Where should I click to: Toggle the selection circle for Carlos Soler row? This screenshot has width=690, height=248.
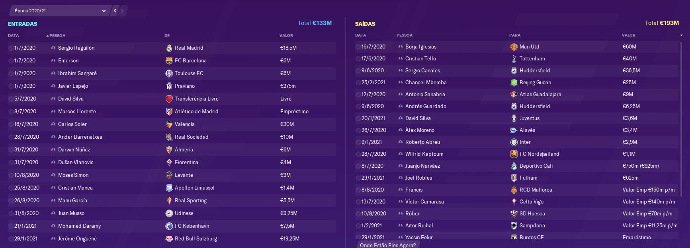11,124
